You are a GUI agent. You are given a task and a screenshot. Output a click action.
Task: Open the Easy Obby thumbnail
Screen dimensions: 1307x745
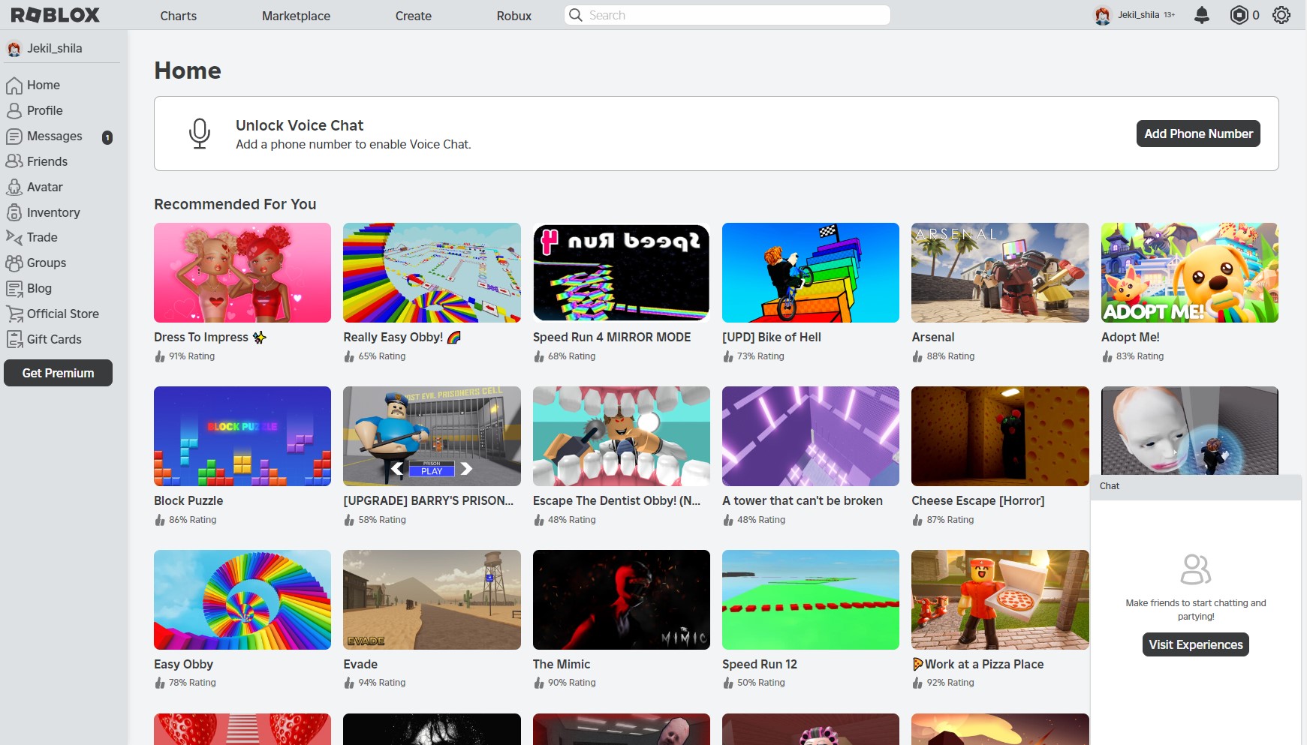(242, 599)
